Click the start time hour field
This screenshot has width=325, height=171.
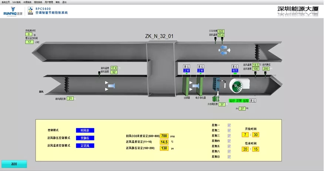click(x=245, y=135)
